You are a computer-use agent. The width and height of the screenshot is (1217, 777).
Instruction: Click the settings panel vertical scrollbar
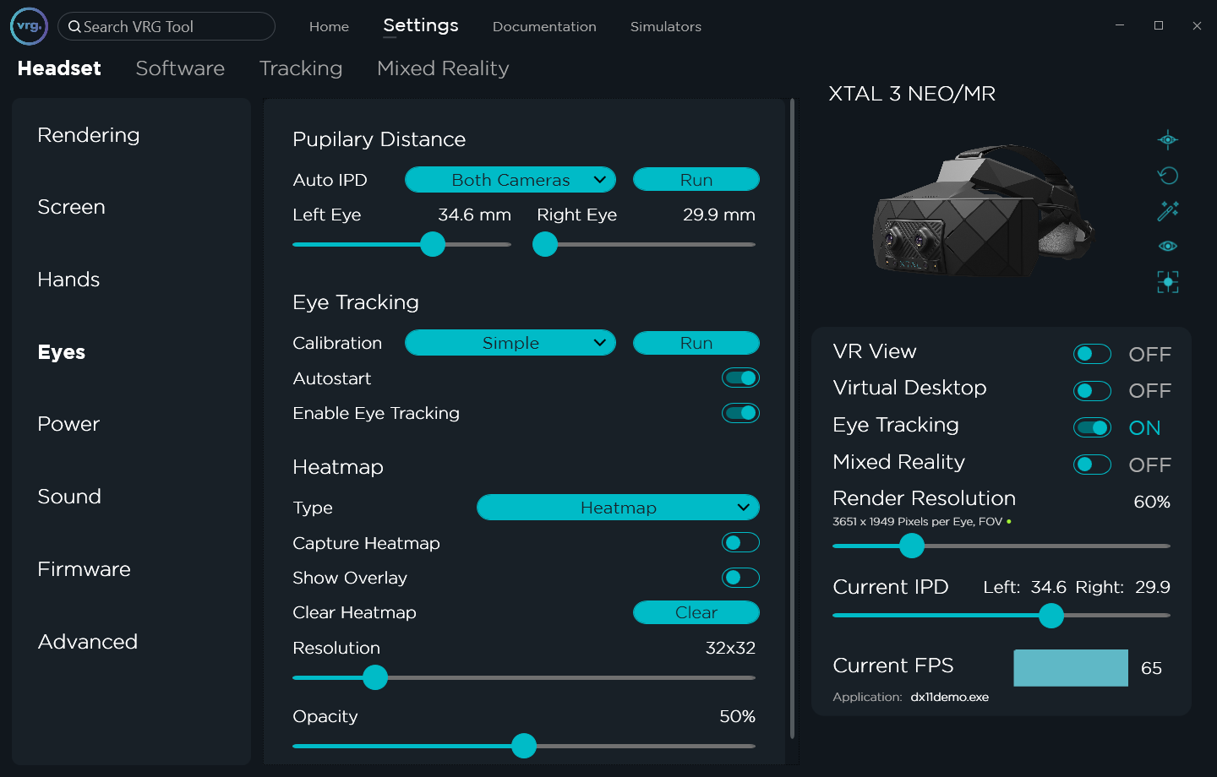[x=792, y=419]
